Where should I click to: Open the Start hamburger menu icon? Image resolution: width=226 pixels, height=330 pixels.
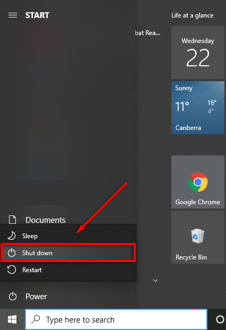coord(13,15)
